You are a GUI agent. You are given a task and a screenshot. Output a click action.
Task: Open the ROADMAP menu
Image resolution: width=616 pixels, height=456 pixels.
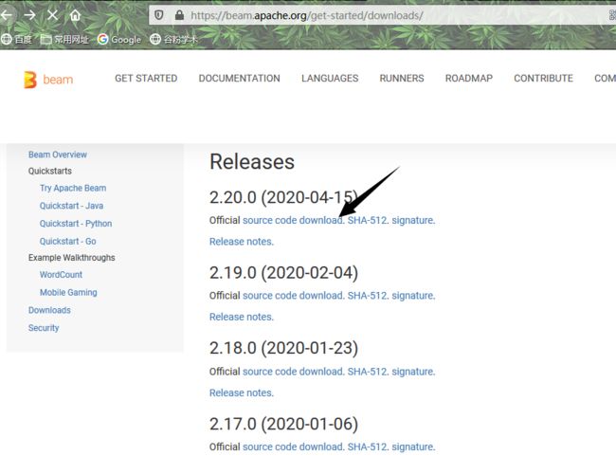[469, 79]
